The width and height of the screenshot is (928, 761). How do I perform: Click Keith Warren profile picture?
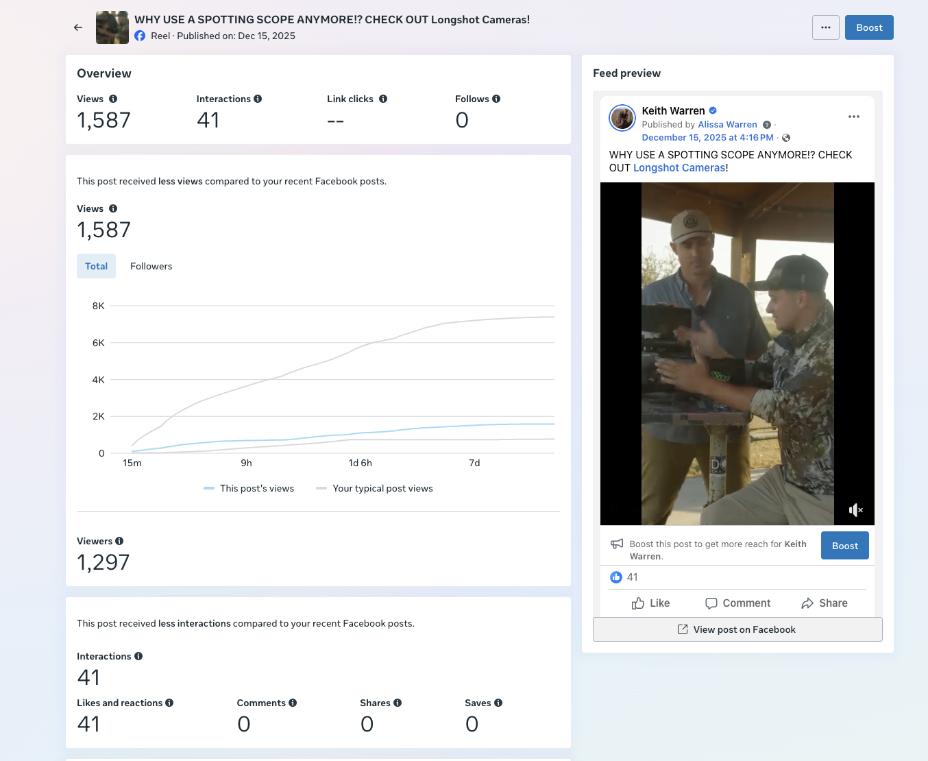[622, 118]
